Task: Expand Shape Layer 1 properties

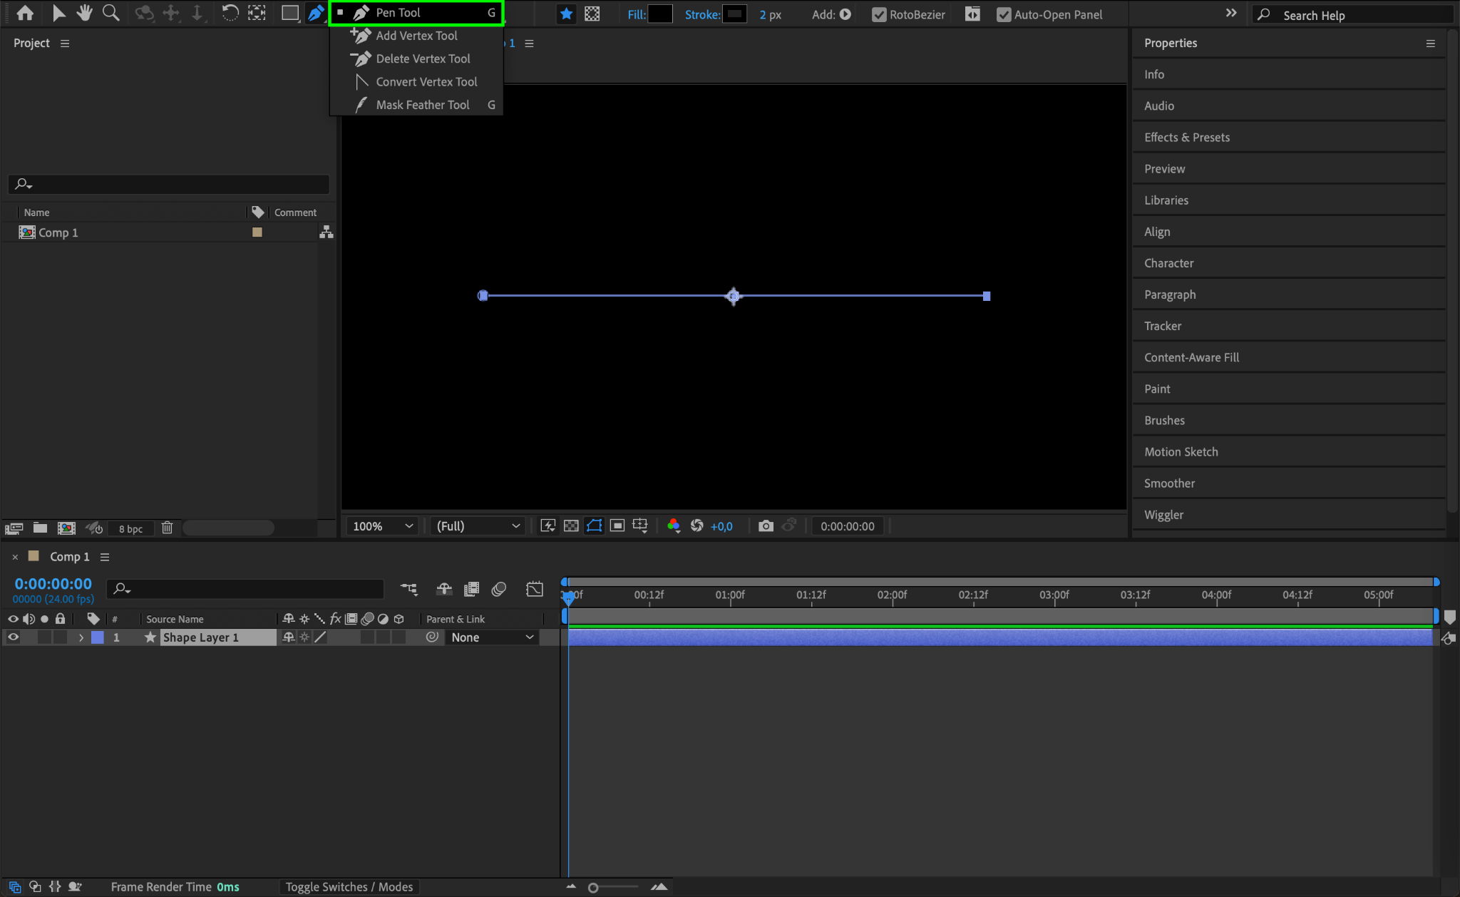Action: tap(81, 637)
